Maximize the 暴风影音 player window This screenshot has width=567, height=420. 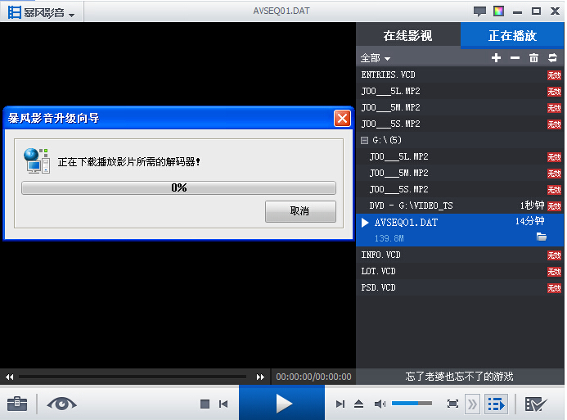[x=536, y=11]
